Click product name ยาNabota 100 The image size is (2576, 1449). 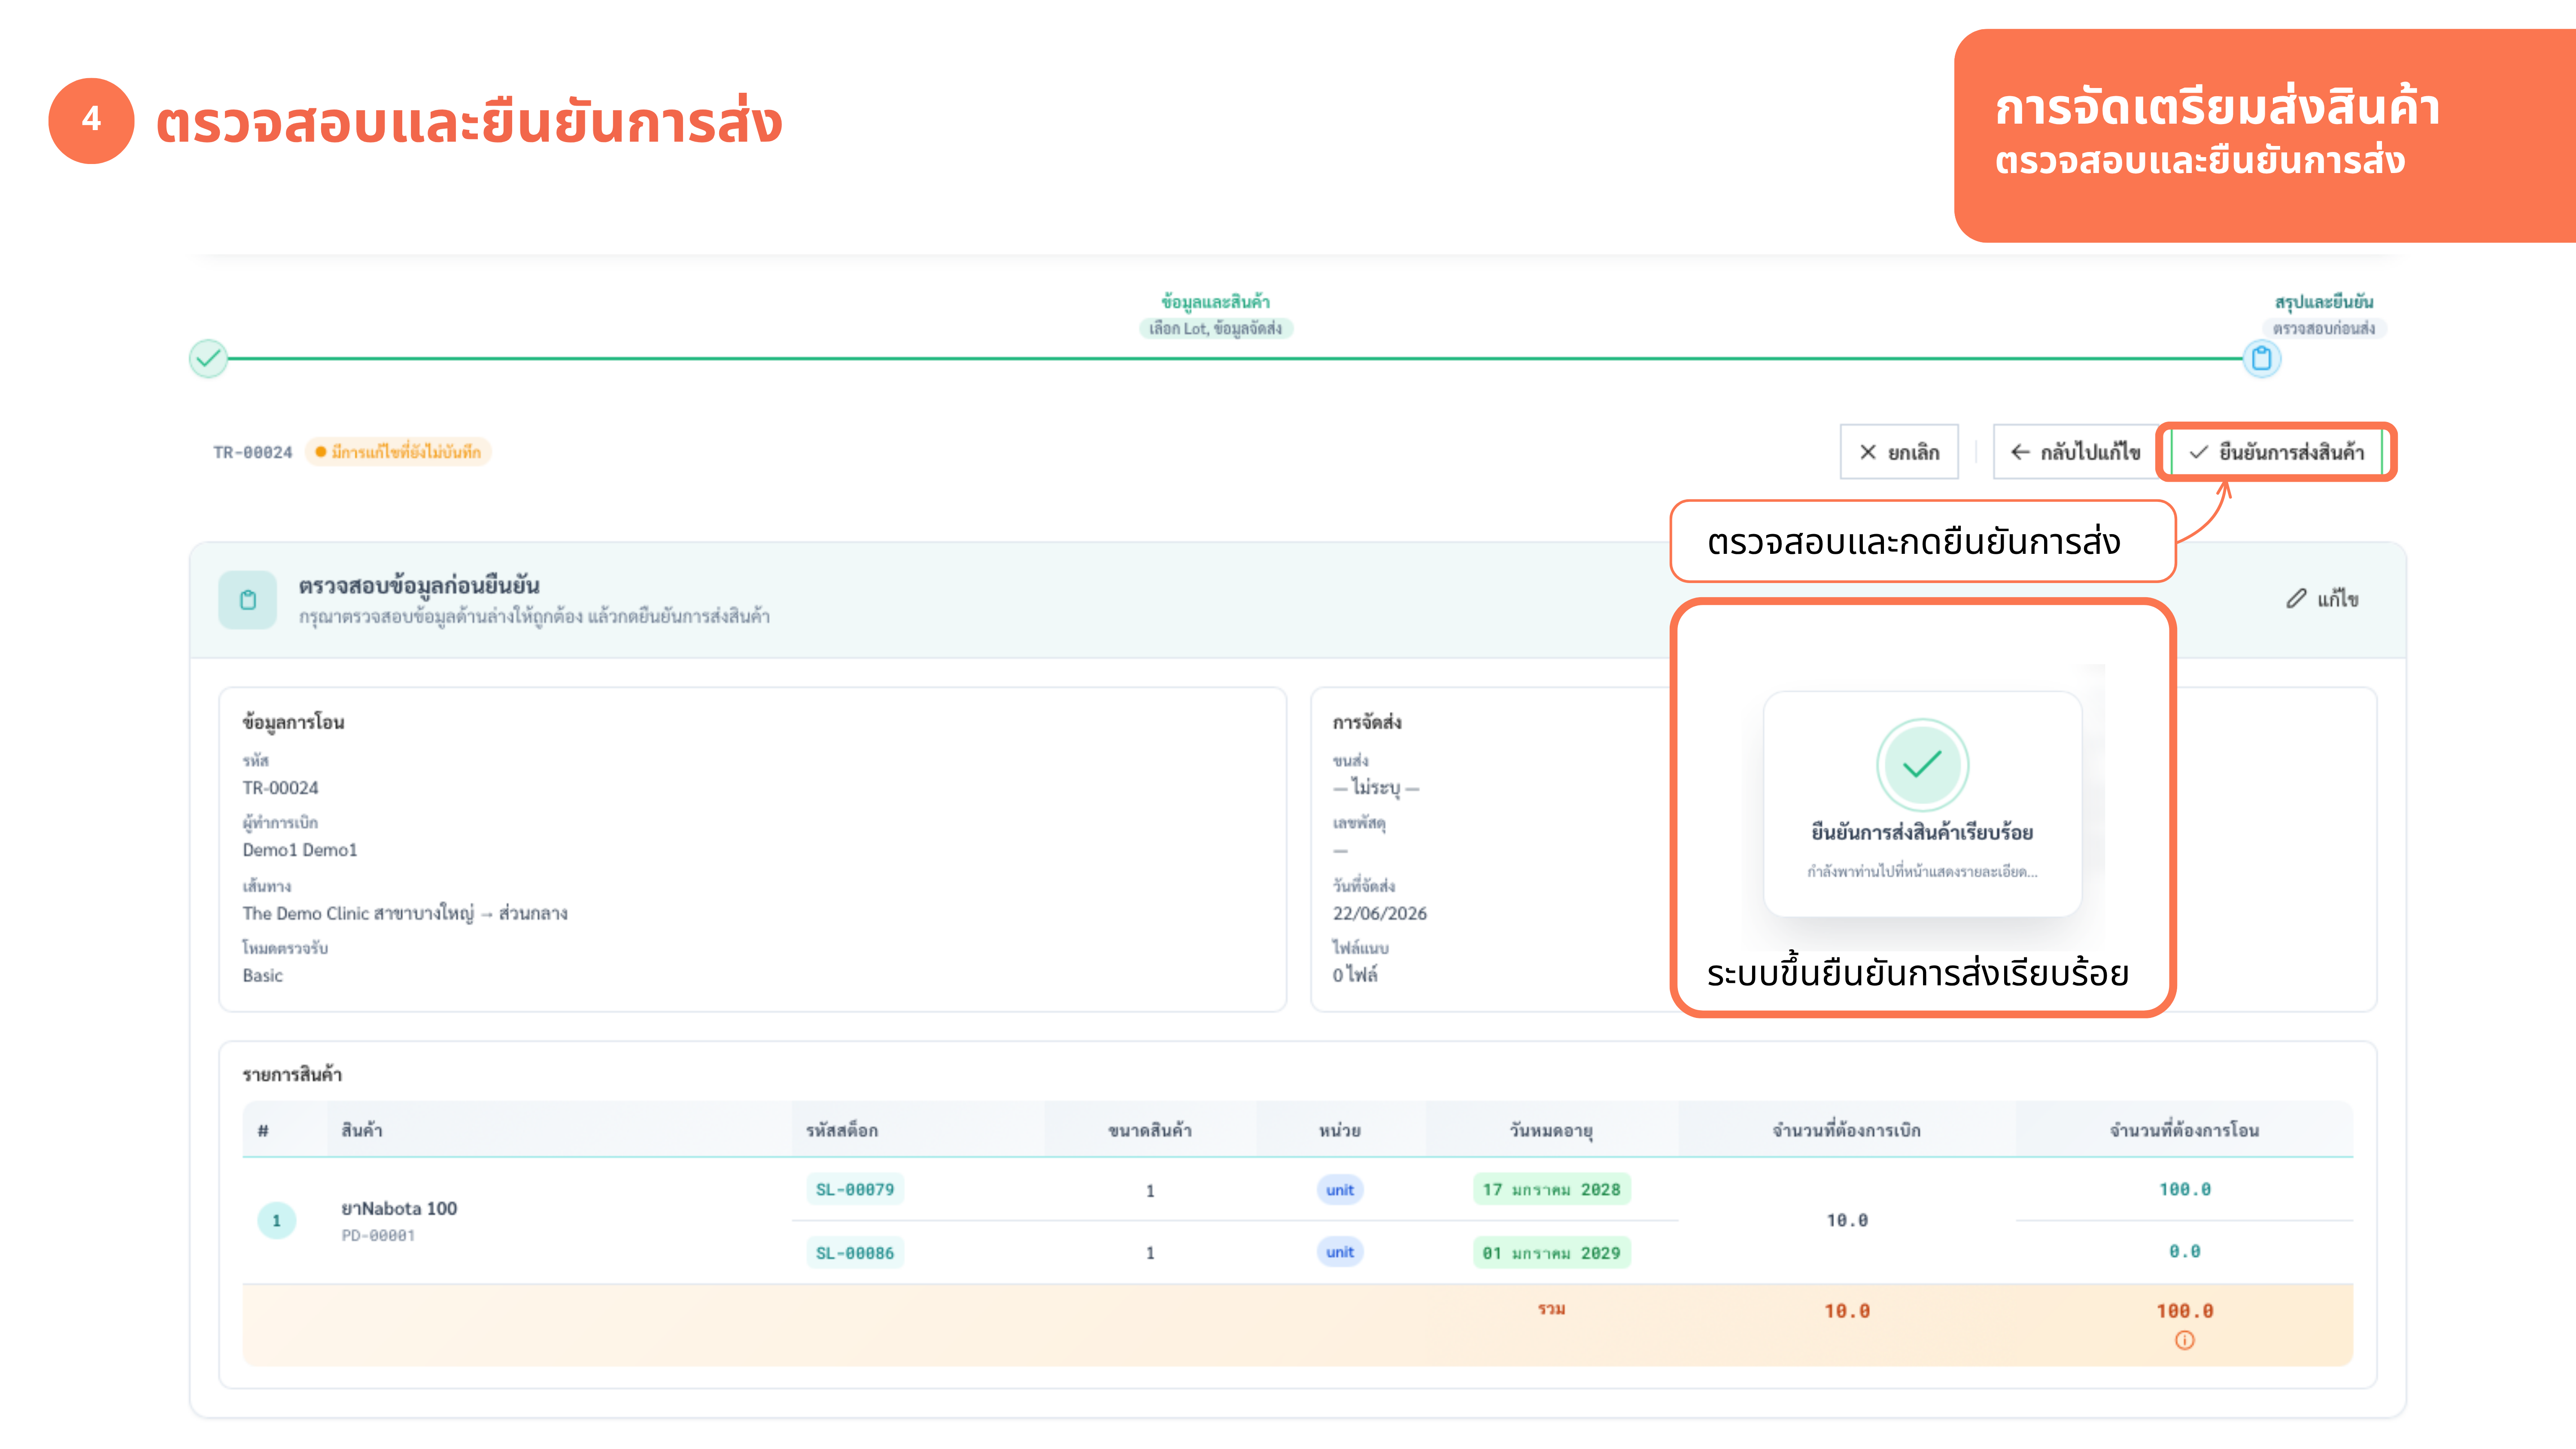pos(399,1208)
